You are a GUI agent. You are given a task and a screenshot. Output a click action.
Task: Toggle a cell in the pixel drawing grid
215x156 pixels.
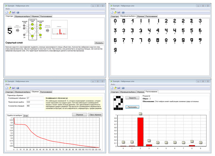tap(118, 103)
